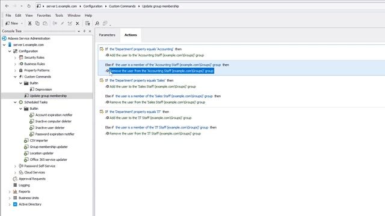
Task: Click the Find magnifier icon in the toolbar
Action: (x=97, y=23)
